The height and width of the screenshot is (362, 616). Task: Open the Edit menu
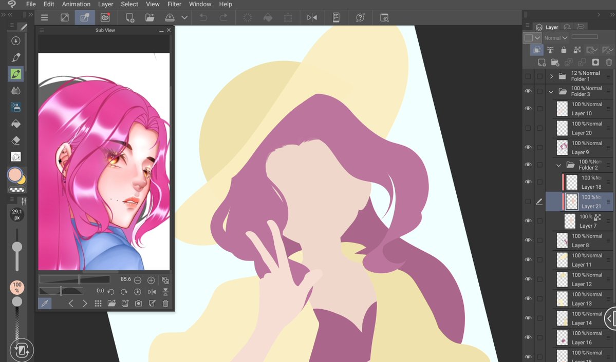click(49, 4)
